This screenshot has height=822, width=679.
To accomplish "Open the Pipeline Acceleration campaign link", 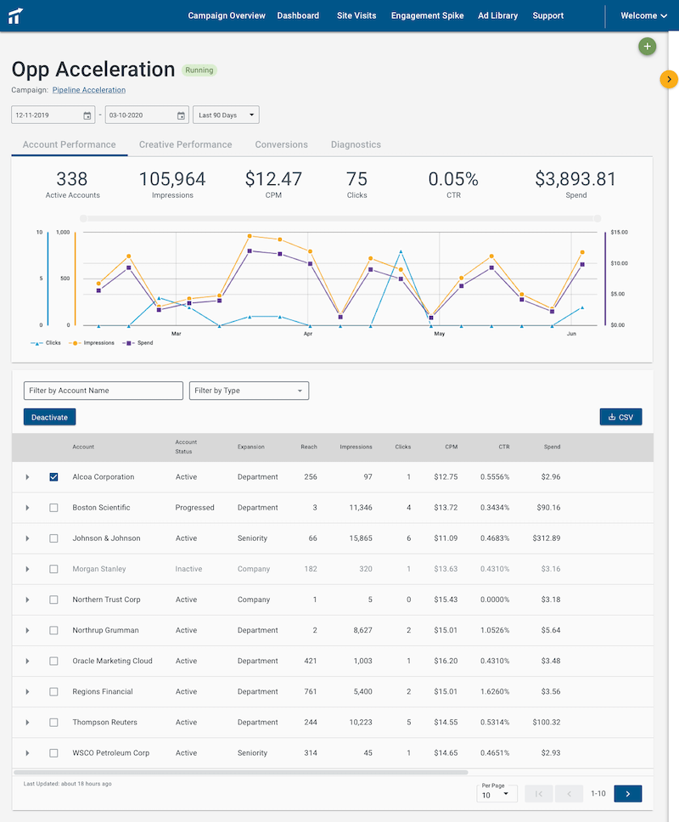I will point(89,90).
